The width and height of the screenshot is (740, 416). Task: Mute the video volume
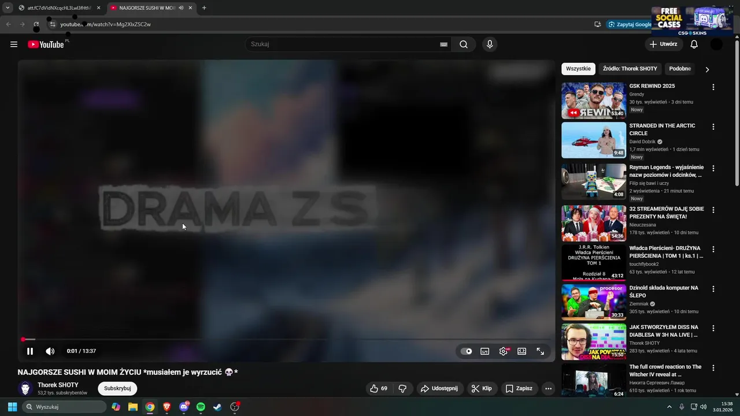(x=50, y=351)
